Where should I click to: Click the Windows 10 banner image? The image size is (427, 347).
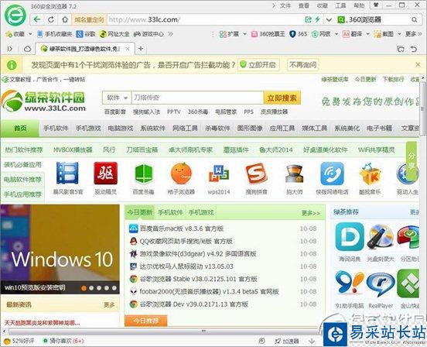point(60,249)
